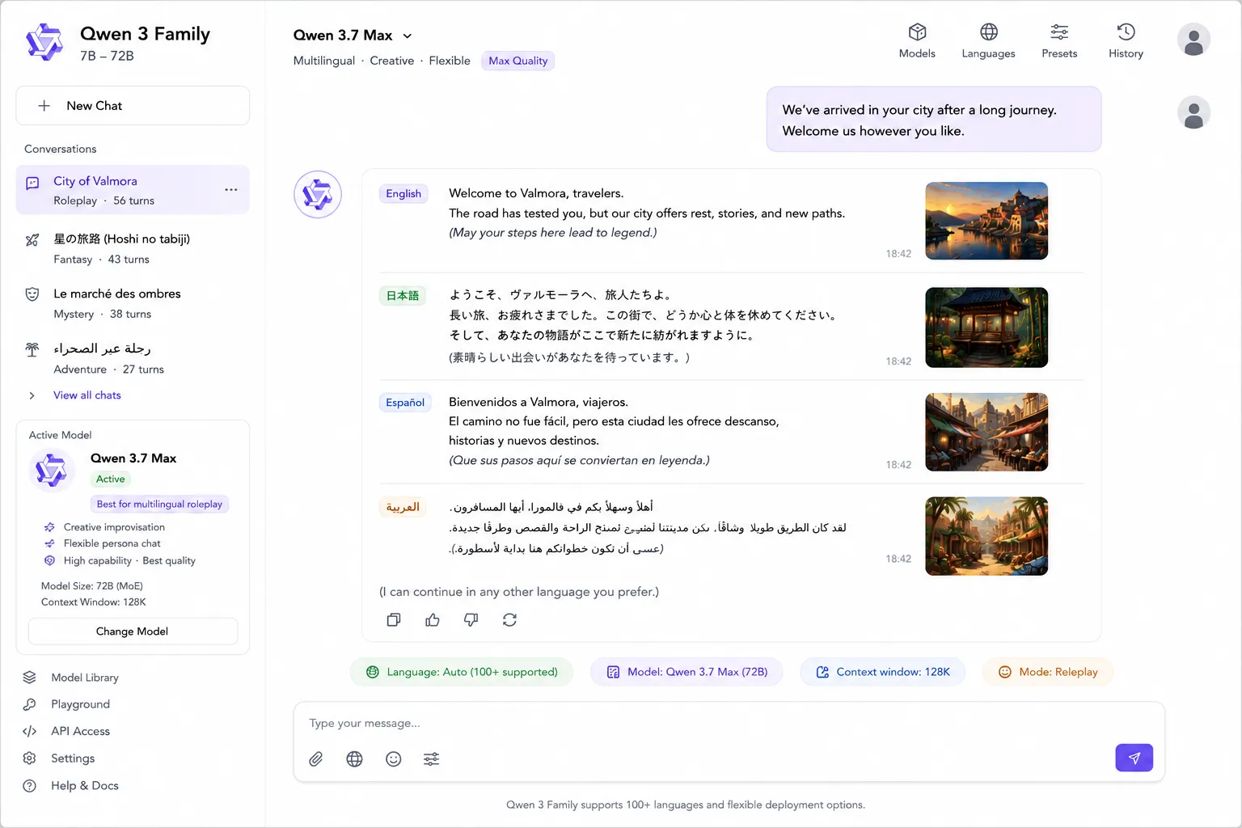
Task: Regenerate the assistant response
Action: pyautogui.click(x=509, y=620)
